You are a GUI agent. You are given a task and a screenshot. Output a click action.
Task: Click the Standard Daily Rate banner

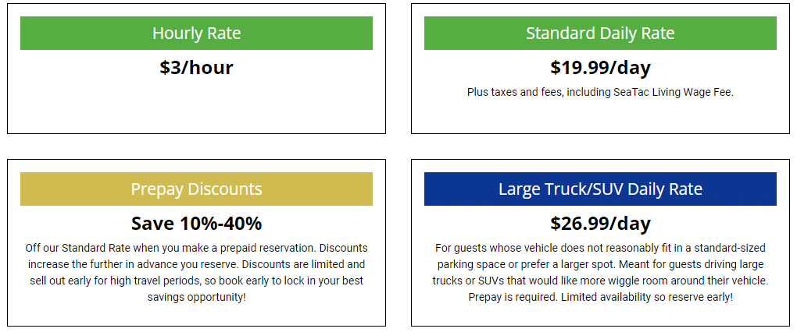(x=600, y=33)
